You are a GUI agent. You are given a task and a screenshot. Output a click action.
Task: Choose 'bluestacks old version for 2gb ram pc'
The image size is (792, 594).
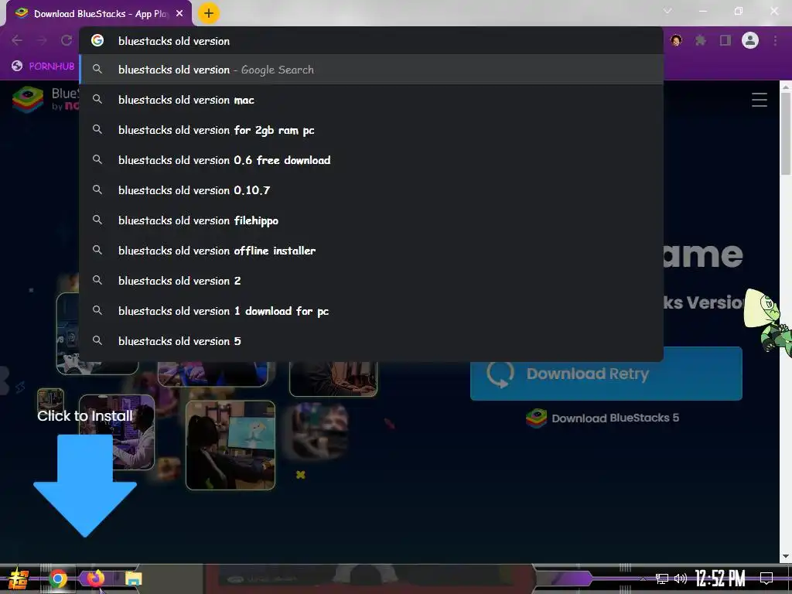(370, 130)
